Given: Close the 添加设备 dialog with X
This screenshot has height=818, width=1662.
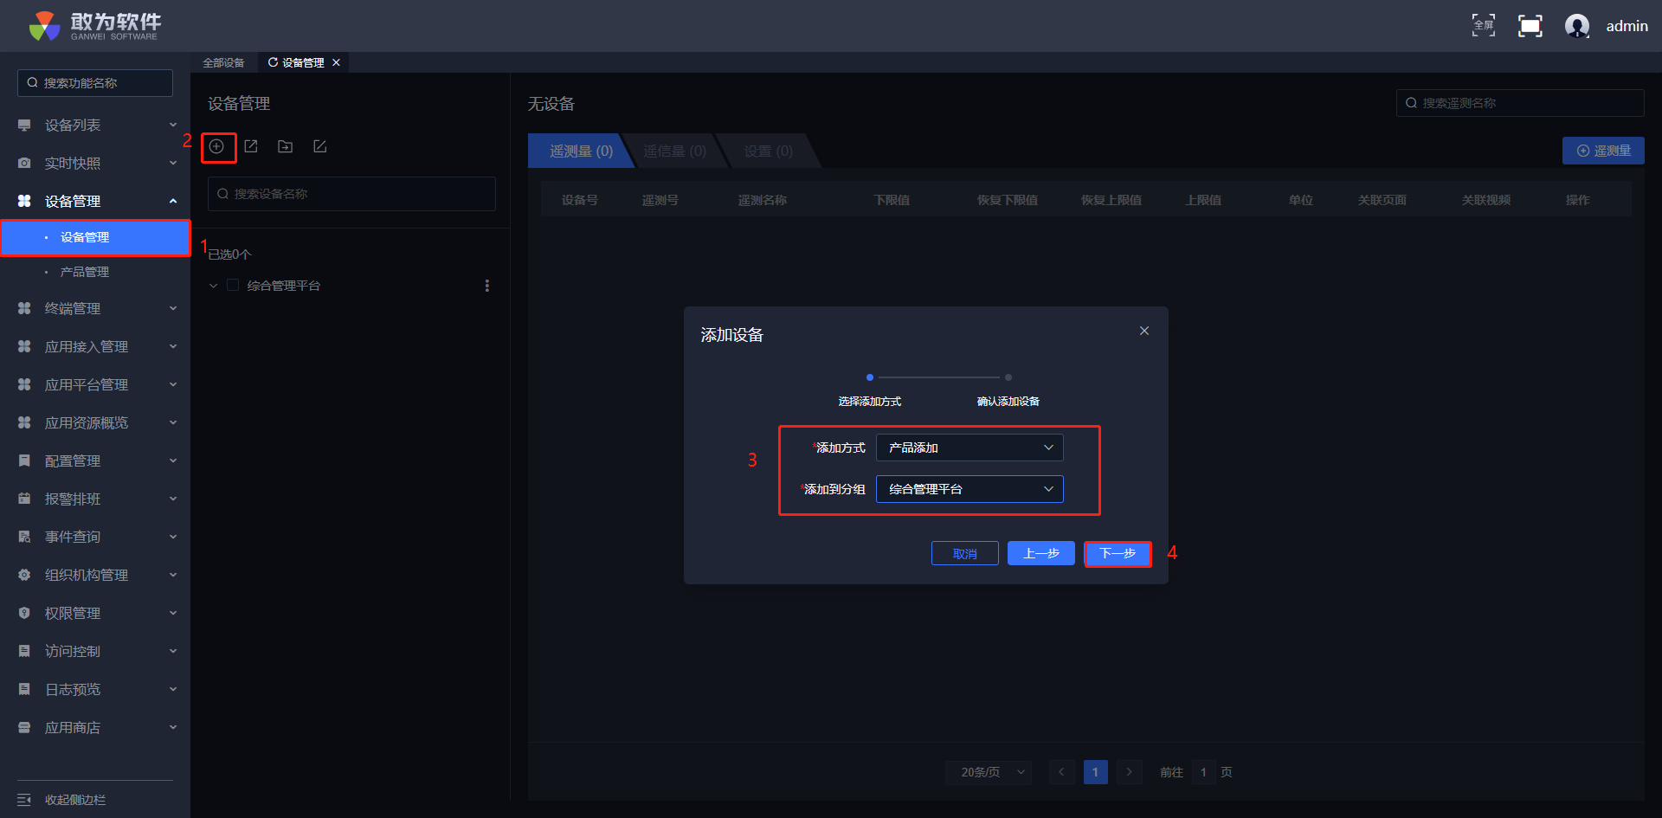Looking at the screenshot, I should 1144,331.
